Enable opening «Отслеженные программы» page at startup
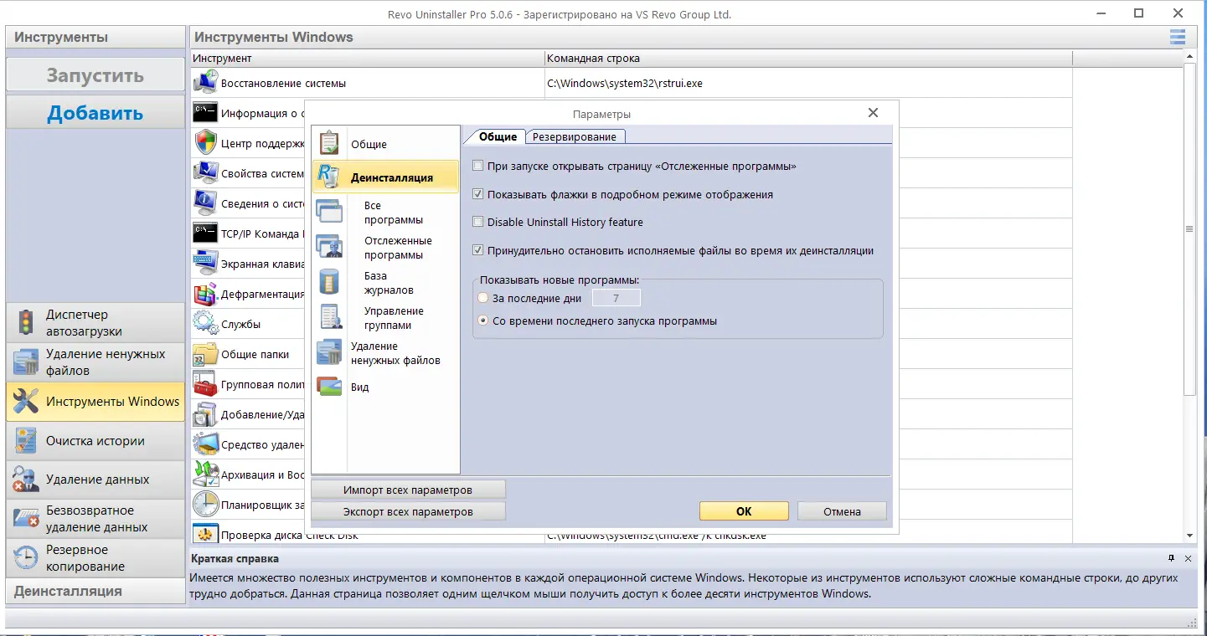Image resolution: width=1207 pixels, height=636 pixels. tap(478, 167)
